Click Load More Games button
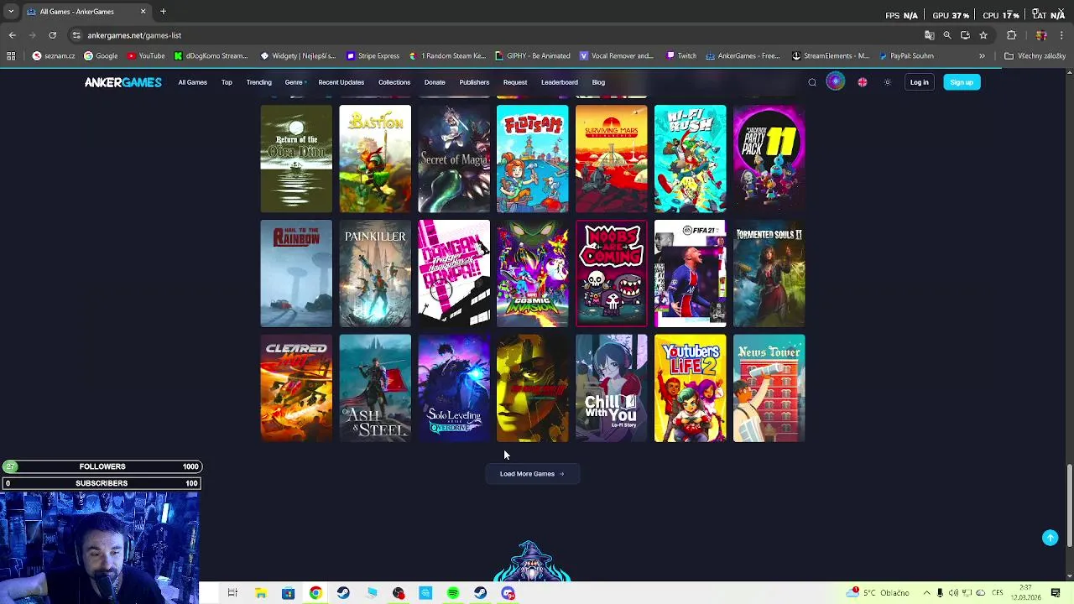This screenshot has height=604, width=1074. (x=532, y=474)
